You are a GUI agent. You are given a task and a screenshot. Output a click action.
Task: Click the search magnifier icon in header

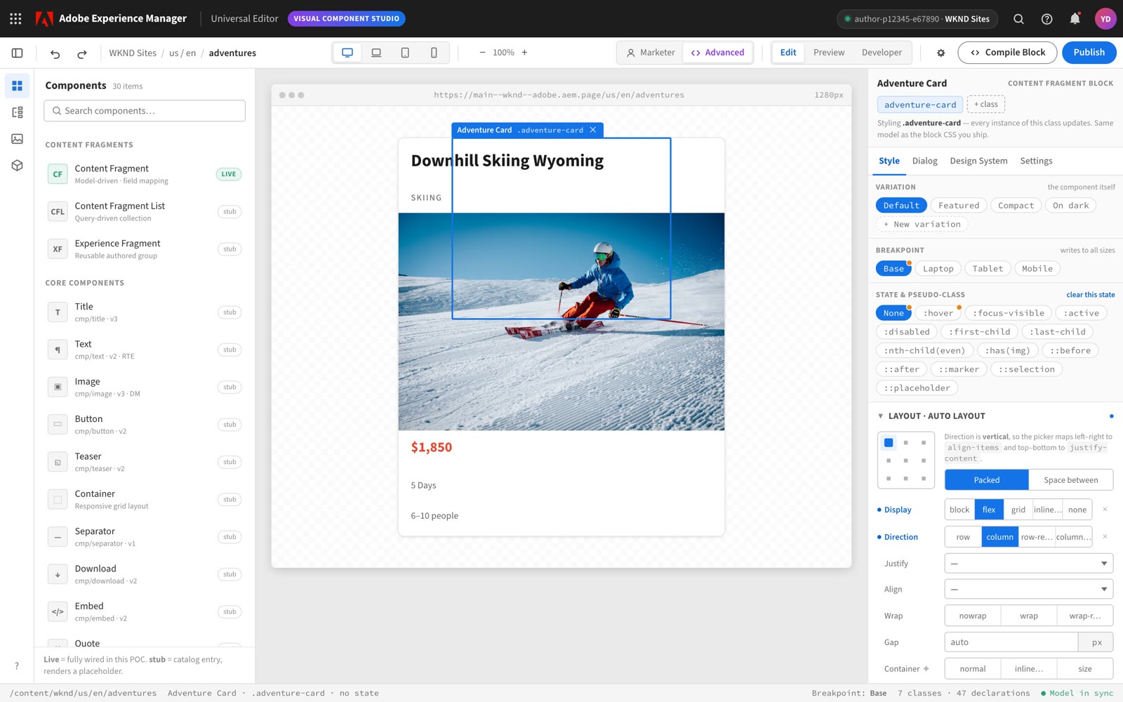pos(1018,19)
